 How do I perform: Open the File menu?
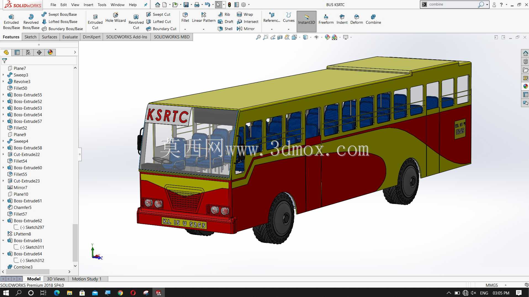tap(53, 5)
